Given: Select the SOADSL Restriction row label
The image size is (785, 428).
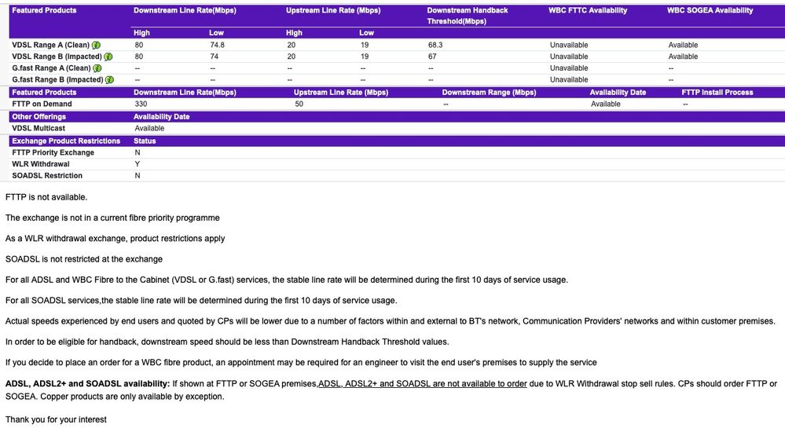Looking at the screenshot, I should pyautogui.click(x=47, y=176).
